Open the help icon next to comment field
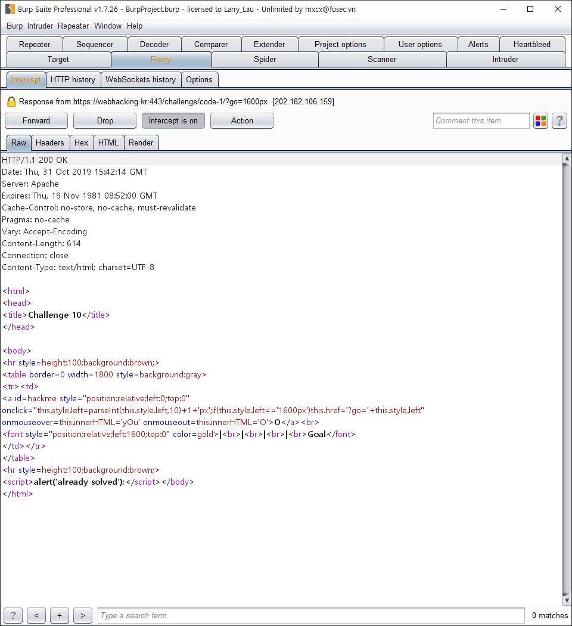Image resolution: width=572 pixels, height=626 pixels. (559, 121)
